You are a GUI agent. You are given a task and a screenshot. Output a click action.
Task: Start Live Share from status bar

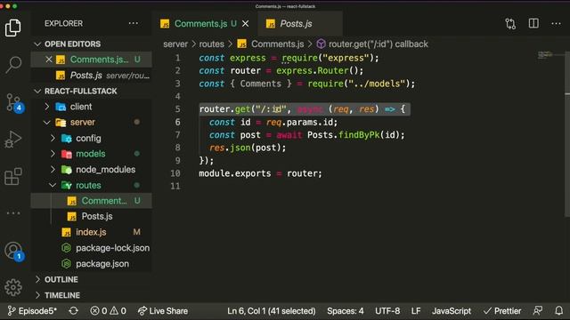tap(163, 311)
